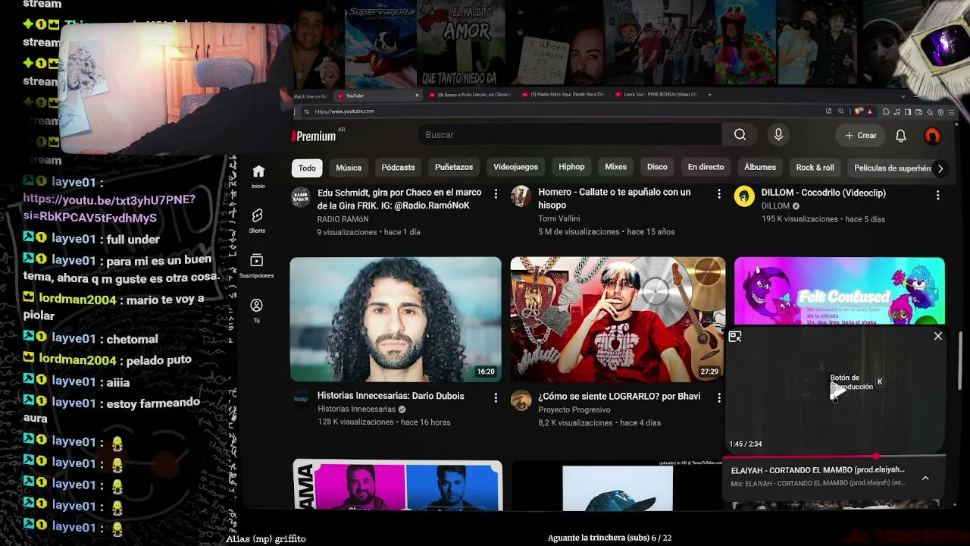This screenshot has width=970, height=546.
Task: Open DILLOM - Cocodrilo (Videoclip) title
Action: (824, 193)
